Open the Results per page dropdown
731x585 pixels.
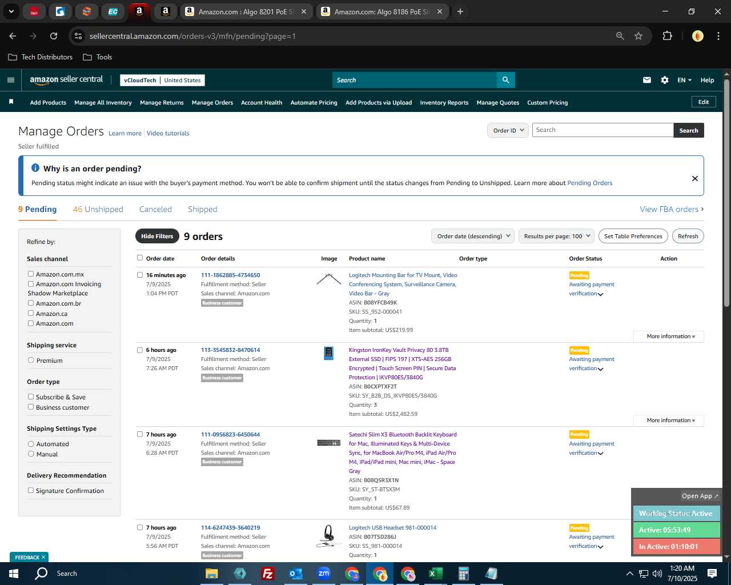tap(557, 236)
